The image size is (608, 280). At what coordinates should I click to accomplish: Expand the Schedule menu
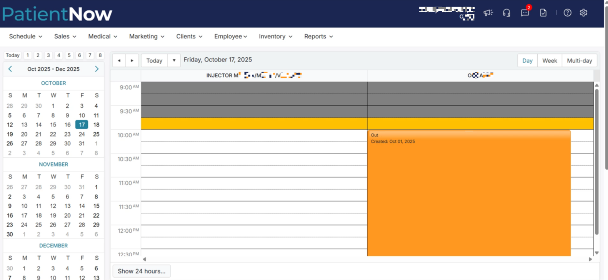coord(25,36)
